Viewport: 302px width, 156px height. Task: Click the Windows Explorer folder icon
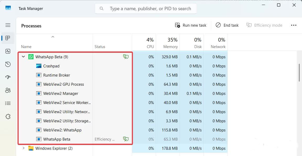click(31, 148)
